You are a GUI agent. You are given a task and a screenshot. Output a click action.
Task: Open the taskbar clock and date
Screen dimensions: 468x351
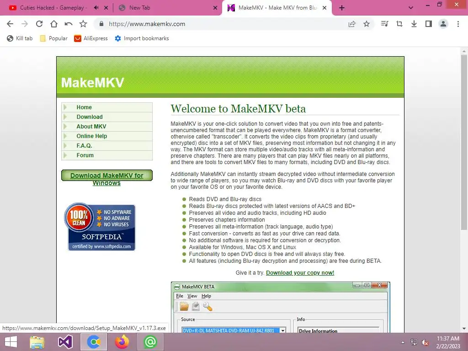(x=448, y=342)
